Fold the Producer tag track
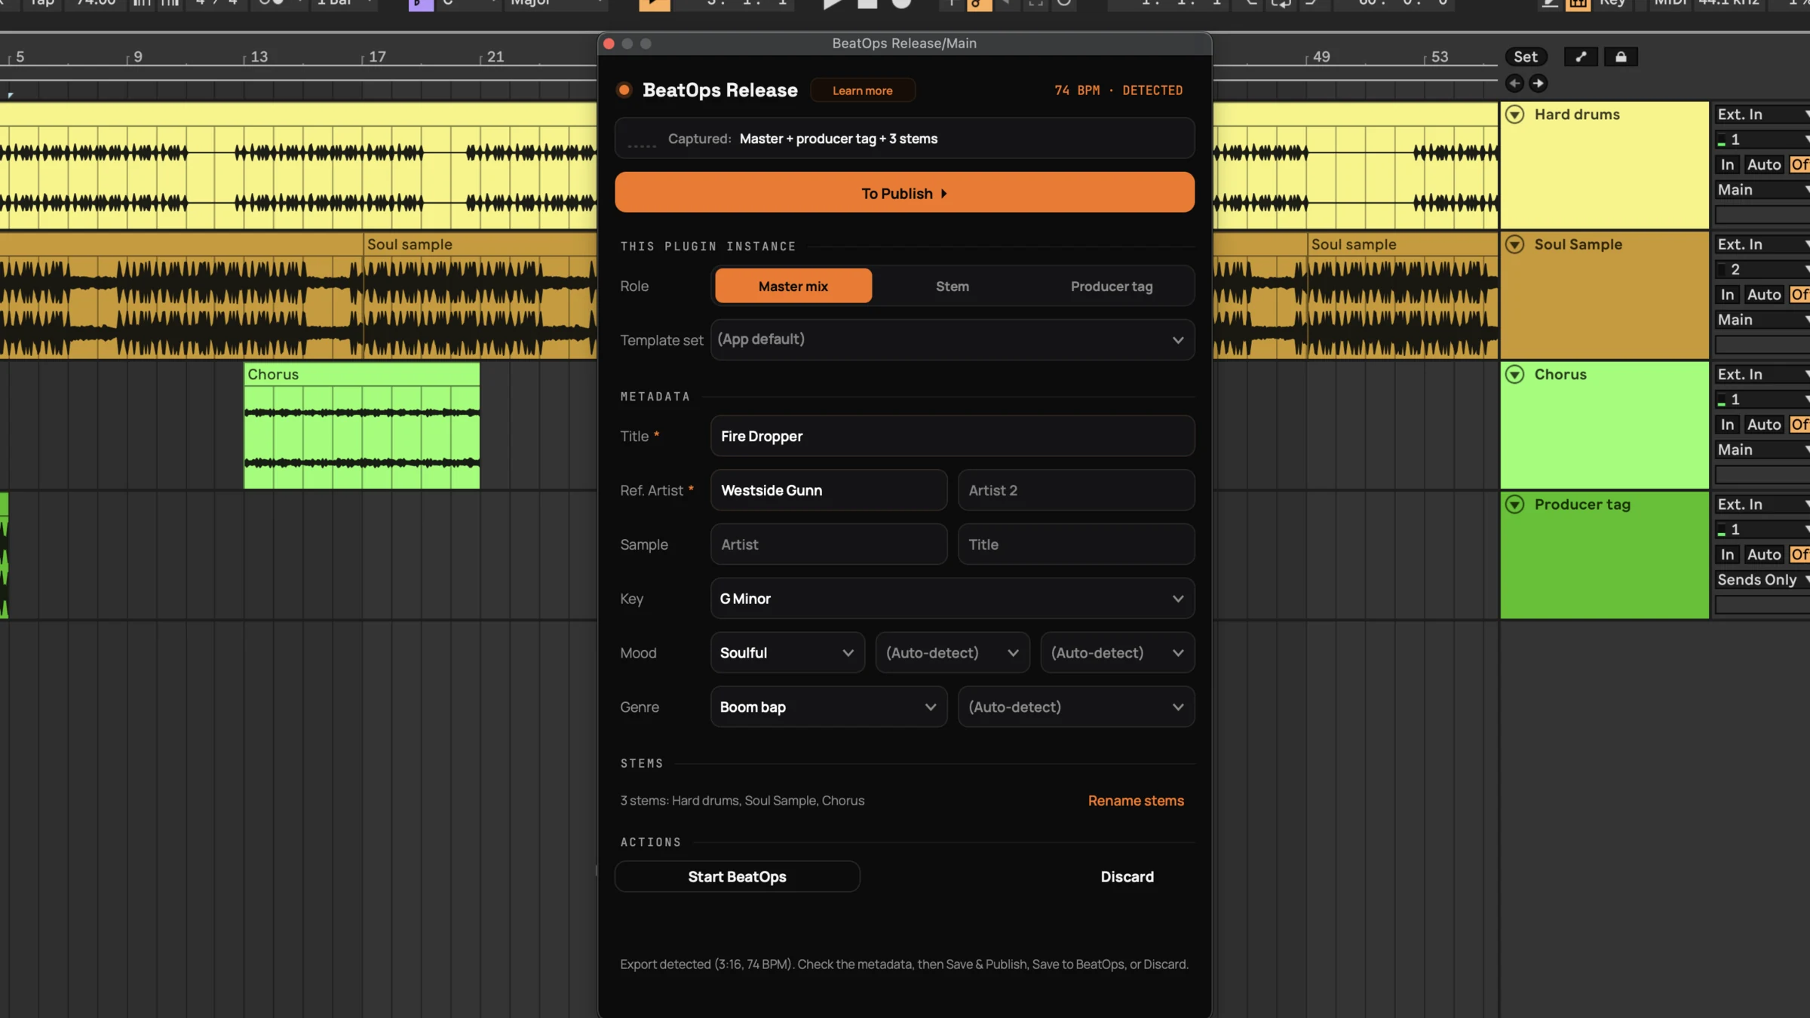 pos(1515,504)
